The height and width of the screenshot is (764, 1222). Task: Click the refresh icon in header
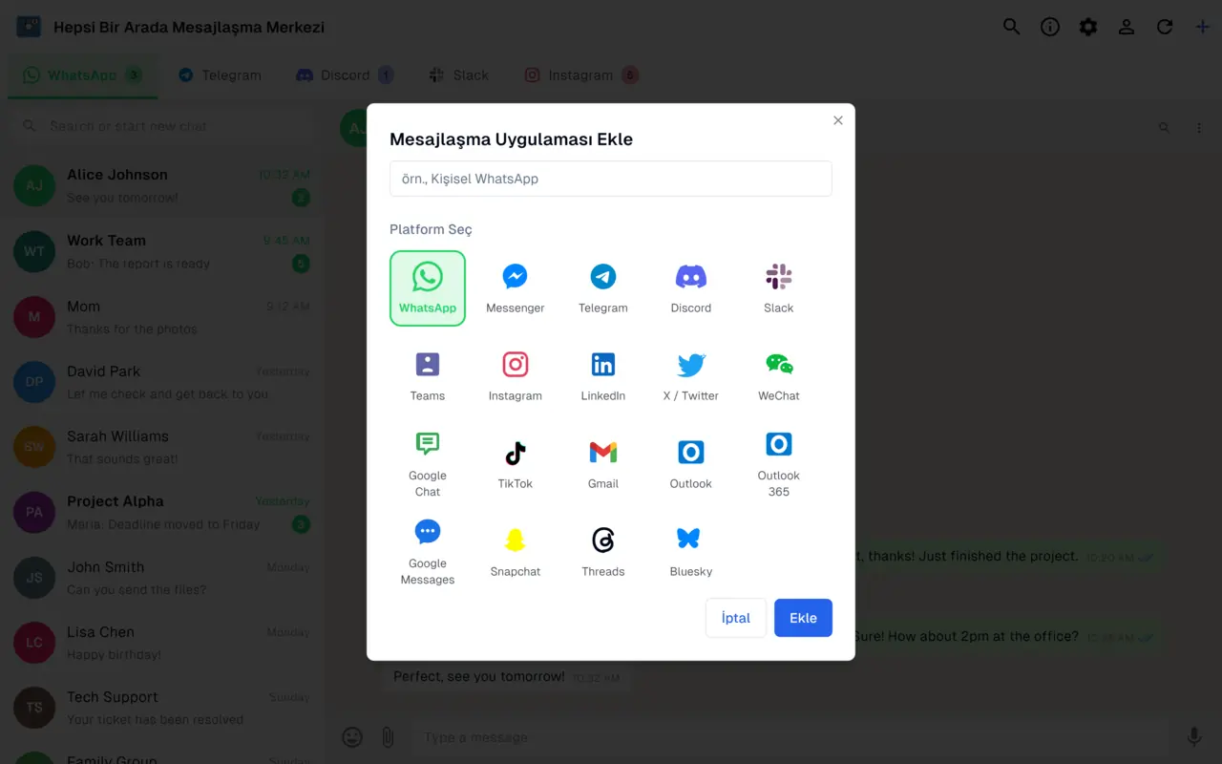1165,27
